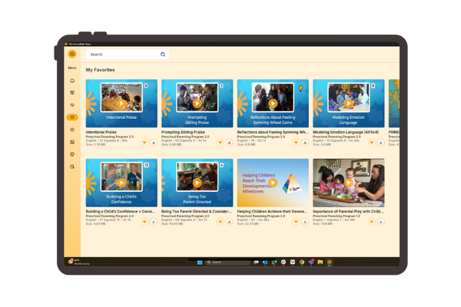Toggle favorite heart on Being Too Parent-Directed
The width and height of the screenshot is (461, 307).
pyautogui.click(x=219, y=221)
